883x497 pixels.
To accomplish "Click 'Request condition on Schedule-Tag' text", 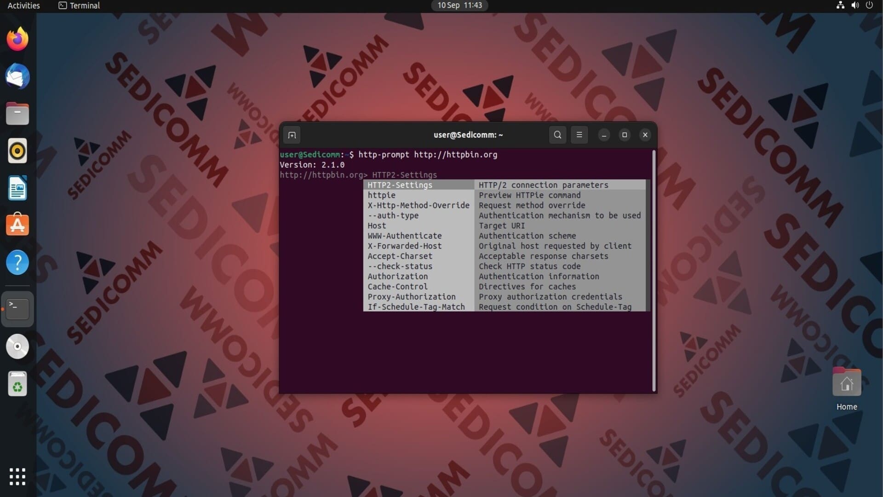I will pyautogui.click(x=555, y=306).
